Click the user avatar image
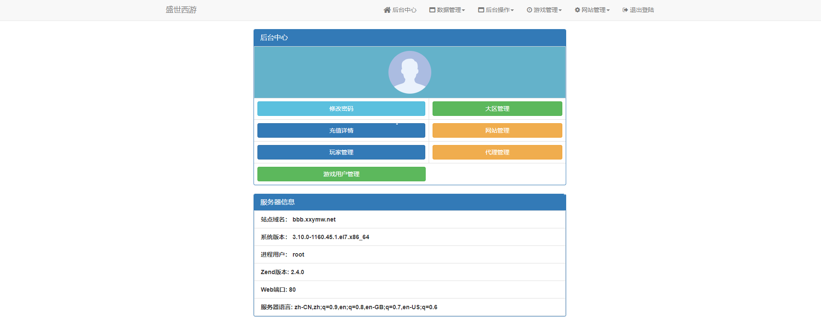 [410, 72]
